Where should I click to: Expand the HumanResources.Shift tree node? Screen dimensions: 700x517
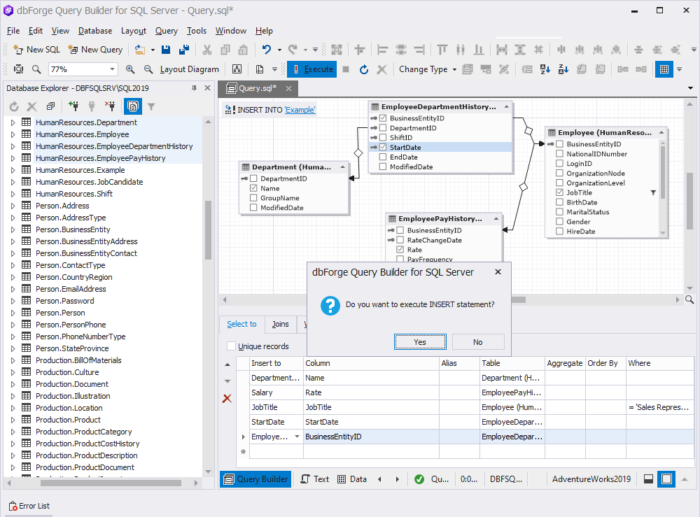click(x=13, y=194)
